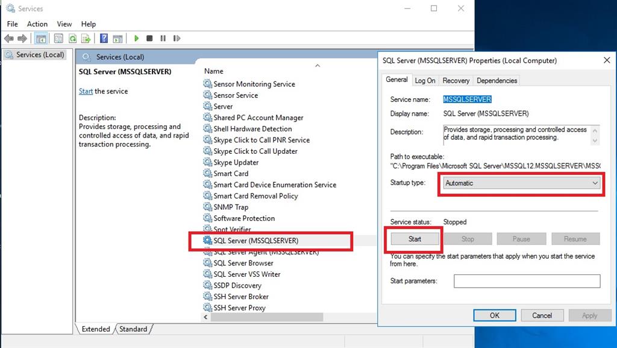Image resolution: width=617 pixels, height=348 pixels.
Task: Toggle the Show/Hide Console Tree toolbar icon
Action: point(41,38)
